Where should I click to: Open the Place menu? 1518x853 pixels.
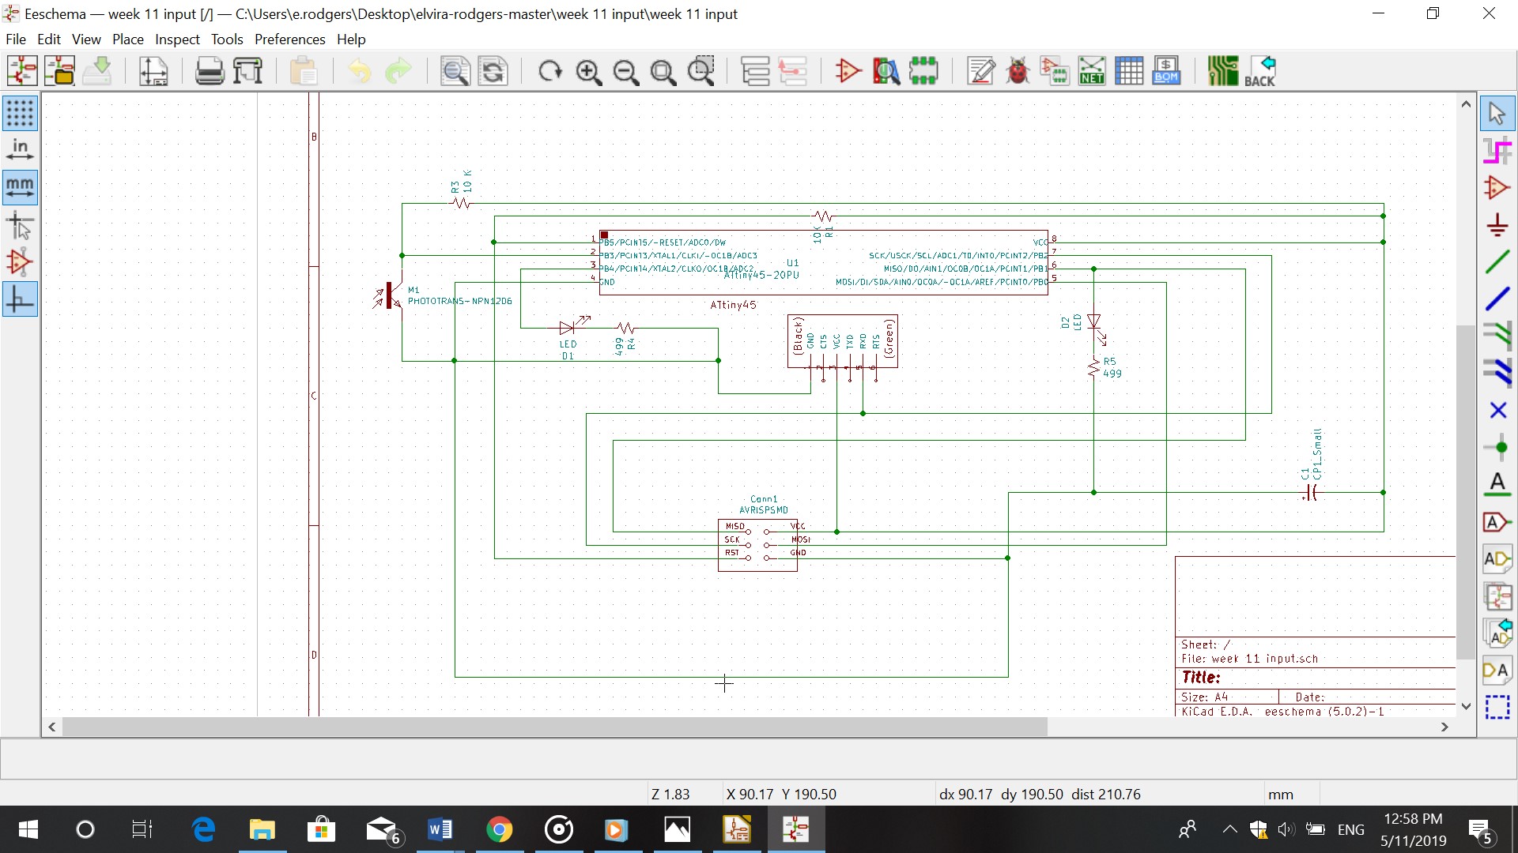tap(127, 39)
